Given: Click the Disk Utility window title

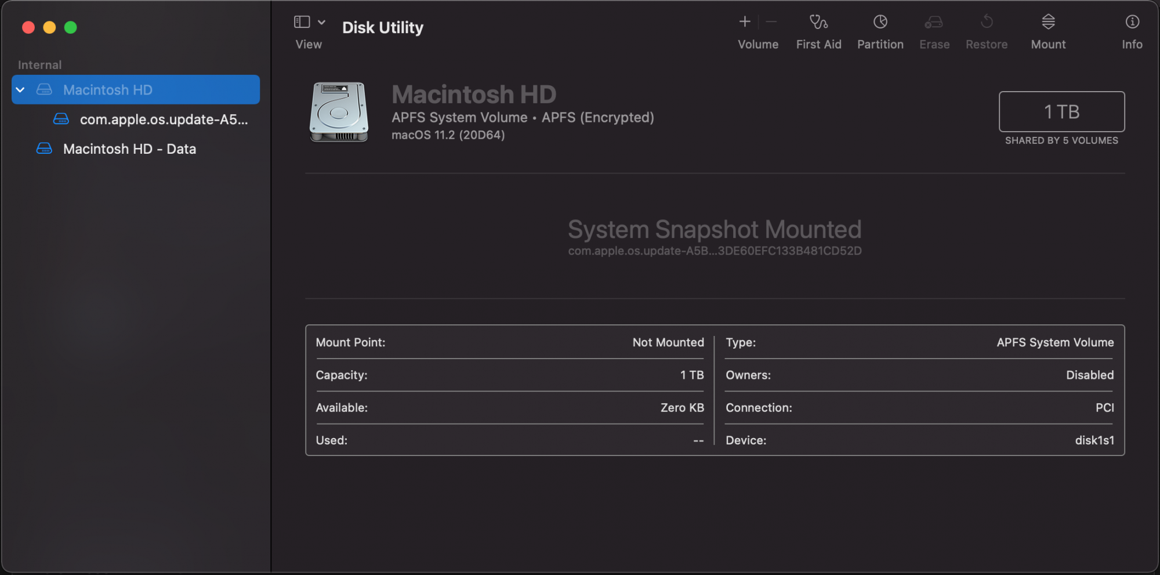Looking at the screenshot, I should click(383, 27).
